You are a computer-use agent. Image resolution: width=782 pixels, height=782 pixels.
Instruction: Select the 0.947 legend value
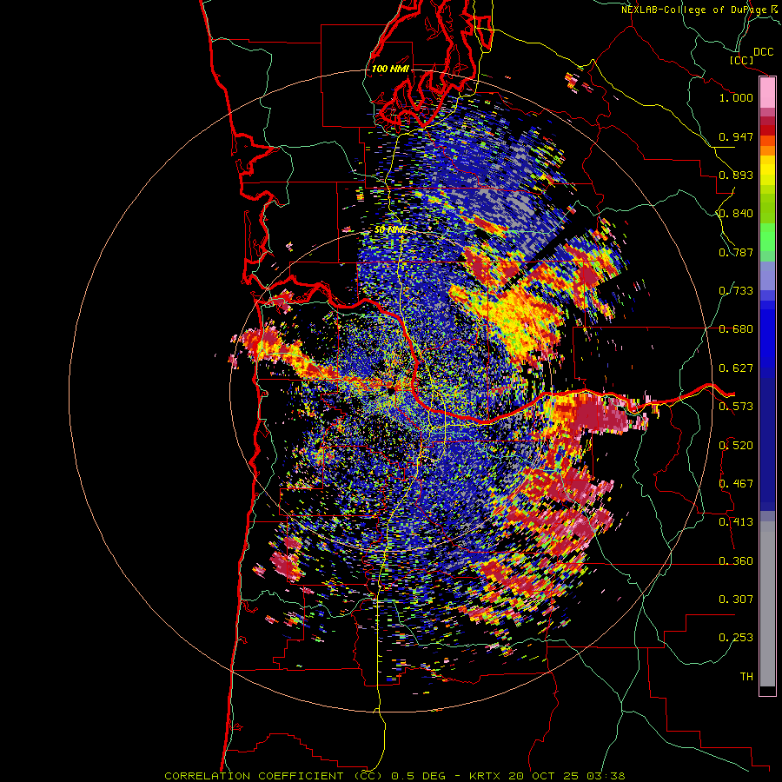click(x=736, y=136)
